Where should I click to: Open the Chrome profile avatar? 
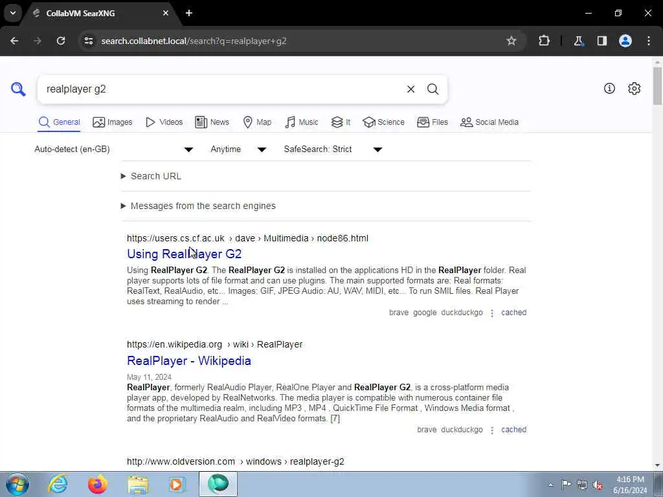pos(625,41)
